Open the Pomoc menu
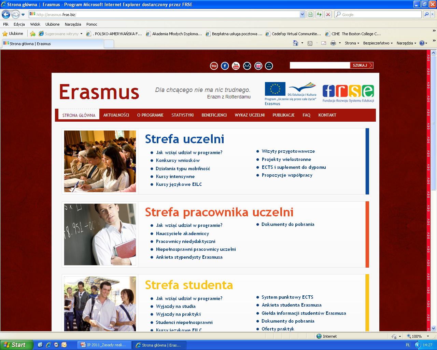Viewport: 437px width, 350px height. 91,24
